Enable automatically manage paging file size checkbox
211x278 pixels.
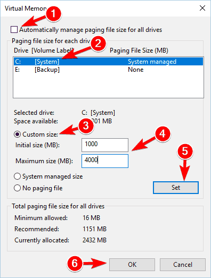14,30
